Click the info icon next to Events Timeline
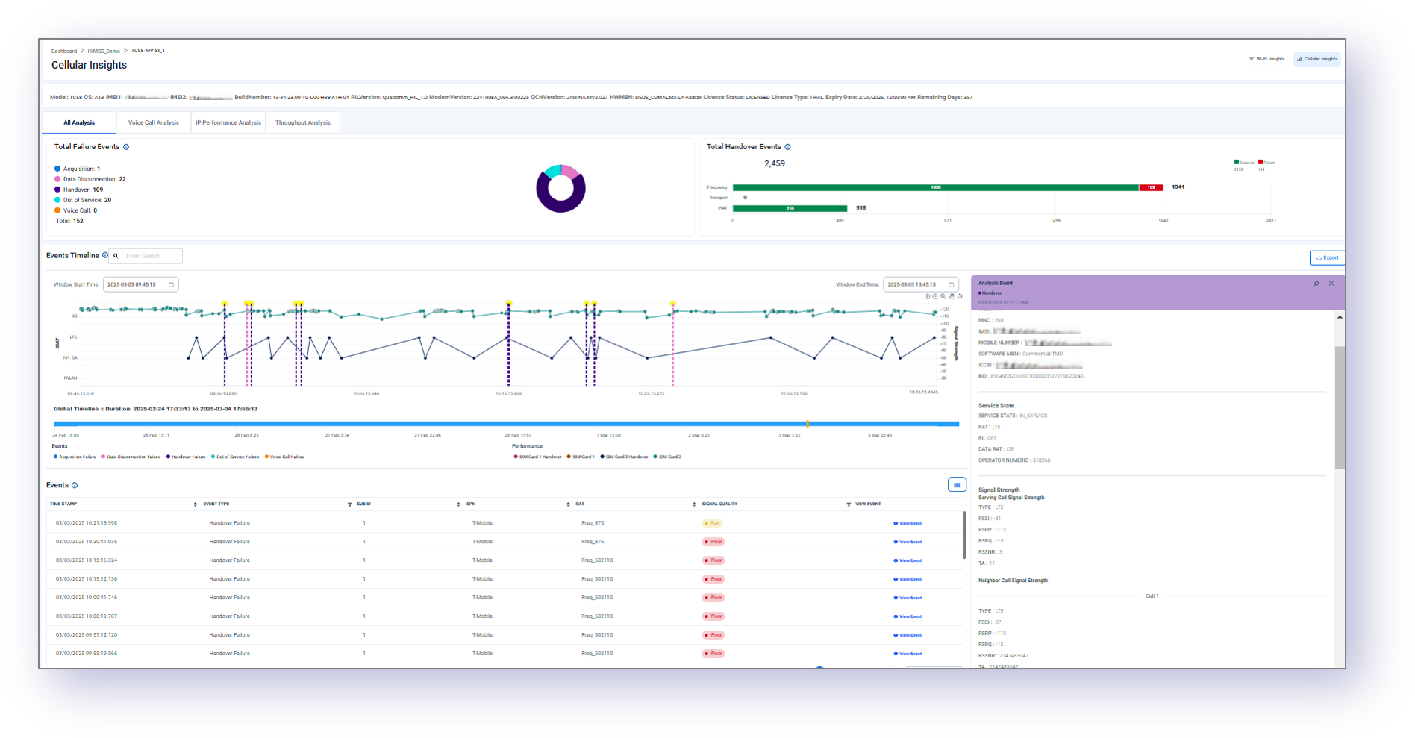 pyautogui.click(x=105, y=255)
